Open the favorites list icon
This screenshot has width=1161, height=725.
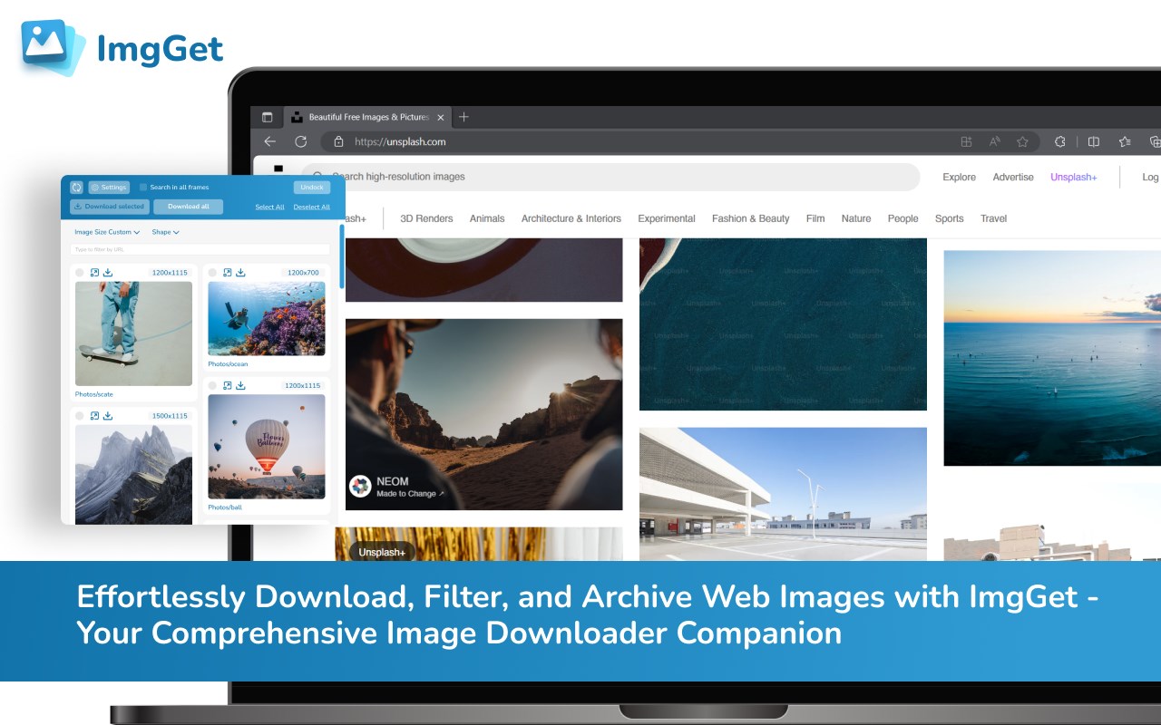1125,141
